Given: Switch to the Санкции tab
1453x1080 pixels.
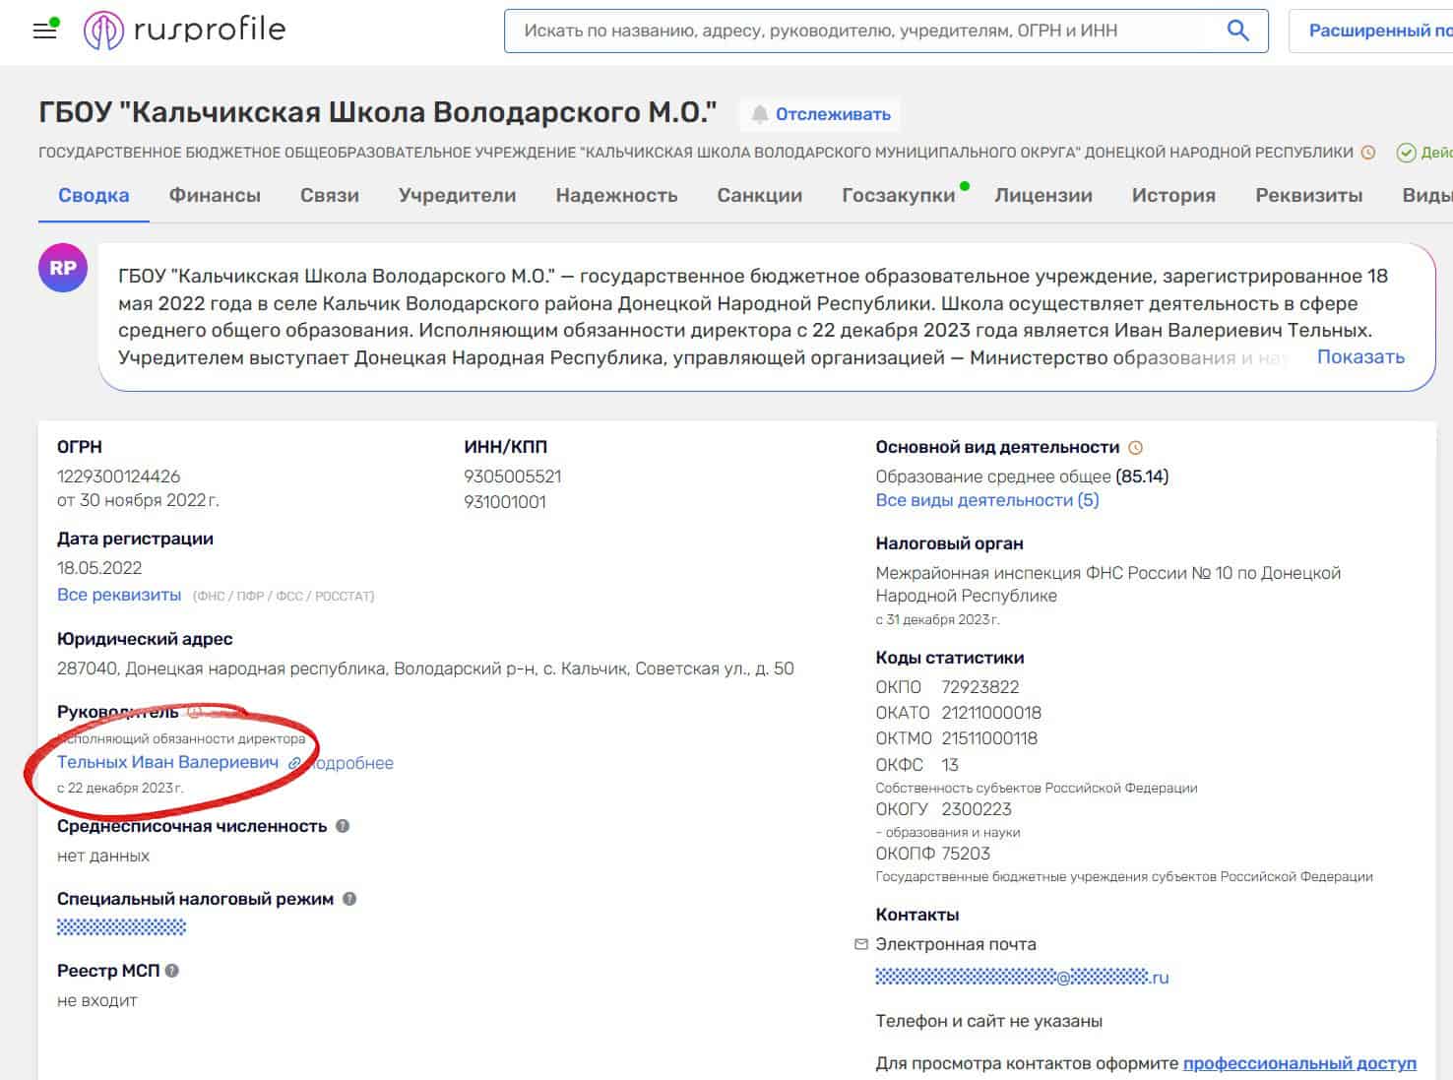Looking at the screenshot, I should click(760, 196).
